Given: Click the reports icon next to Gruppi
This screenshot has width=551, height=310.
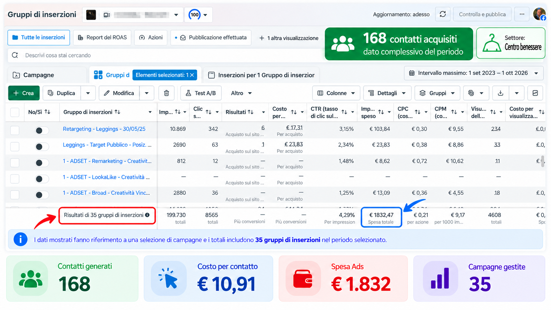Looking at the screenshot, I should [x=471, y=93].
